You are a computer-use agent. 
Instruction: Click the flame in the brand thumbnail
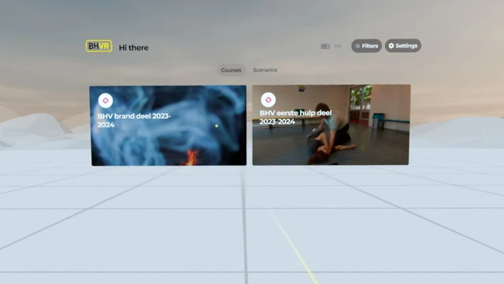tap(191, 158)
